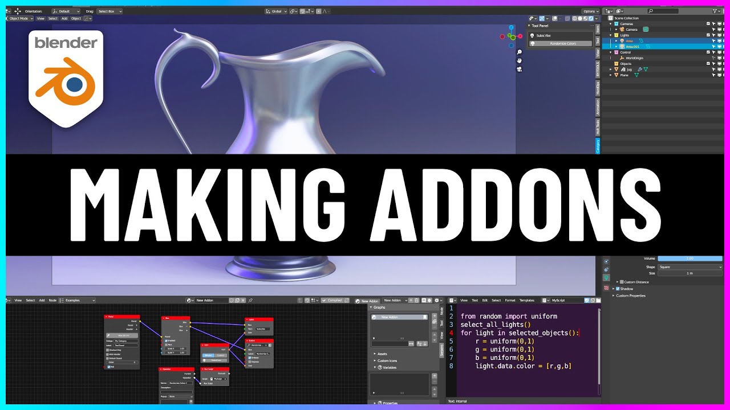This screenshot has height=410, width=730.
Task: Open Add menu in 3D viewport header
Action: 64,18
